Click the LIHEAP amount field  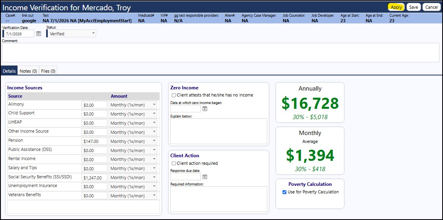pyautogui.click(x=94, y=123)
